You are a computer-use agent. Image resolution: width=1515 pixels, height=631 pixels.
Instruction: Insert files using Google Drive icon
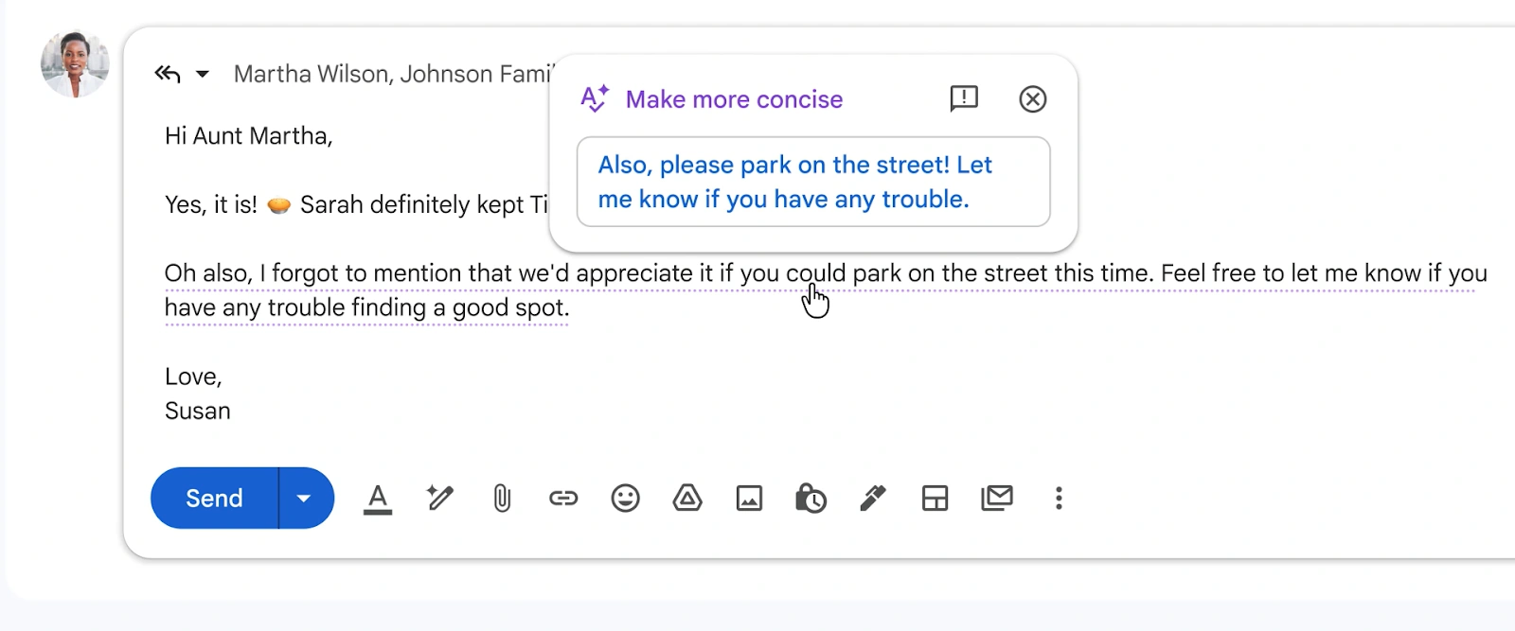click(x=687, y=499)
